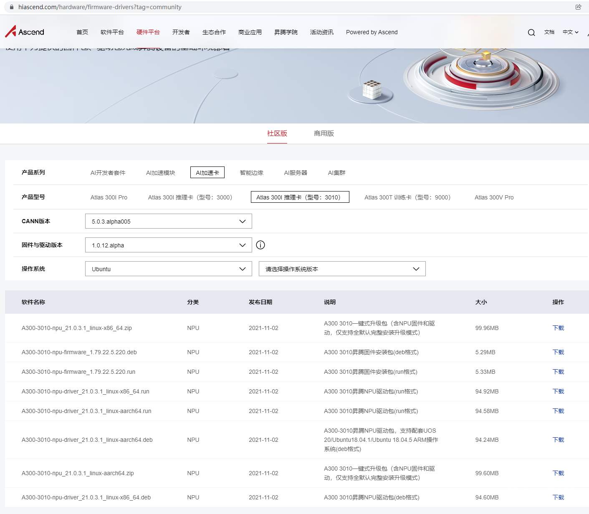Expand 固件与驱动版本 1.0.12.alpha dropdown
The image size is (589, 514).
169,245
